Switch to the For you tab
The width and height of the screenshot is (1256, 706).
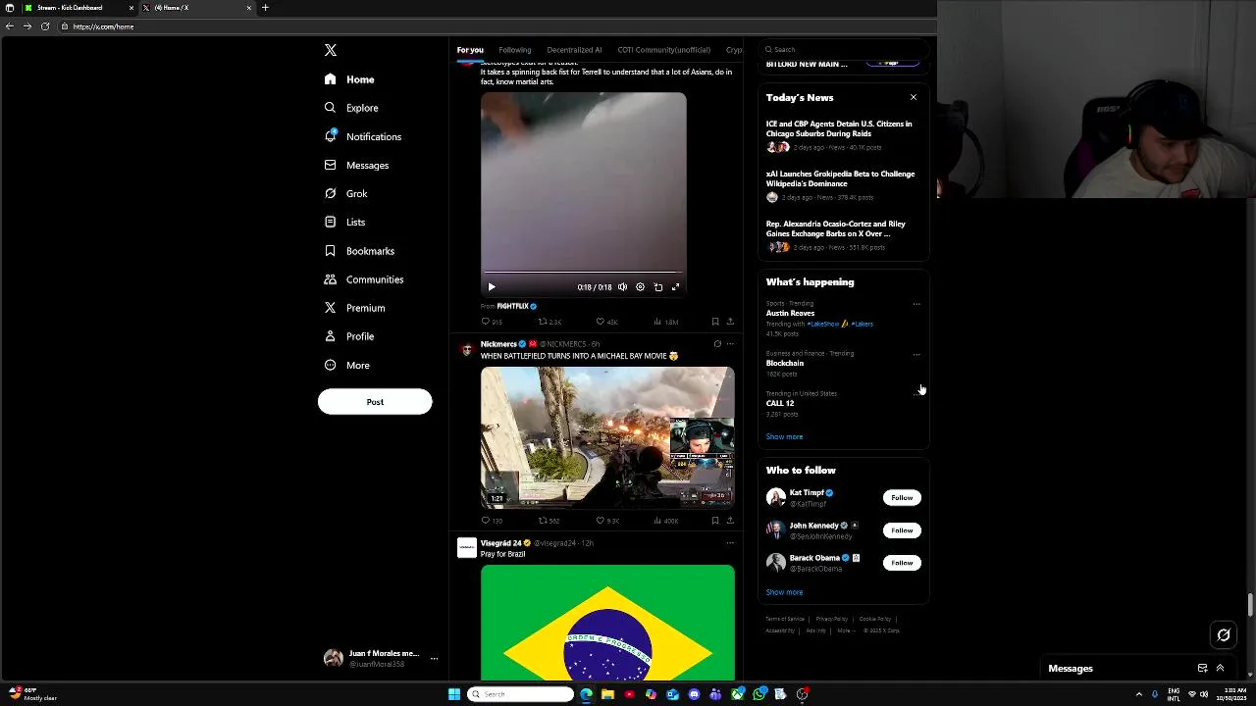(470, 50)
